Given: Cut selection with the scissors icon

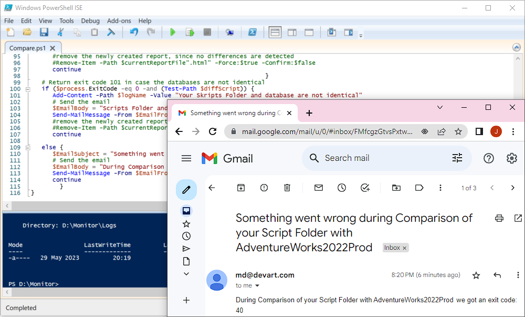Looking at the screenshot, I should click(60, 32).
